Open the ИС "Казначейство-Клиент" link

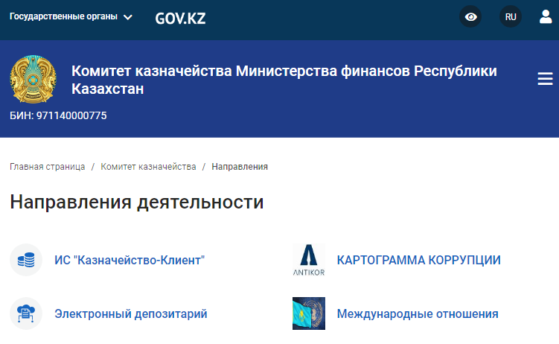(x=130, y=261)
